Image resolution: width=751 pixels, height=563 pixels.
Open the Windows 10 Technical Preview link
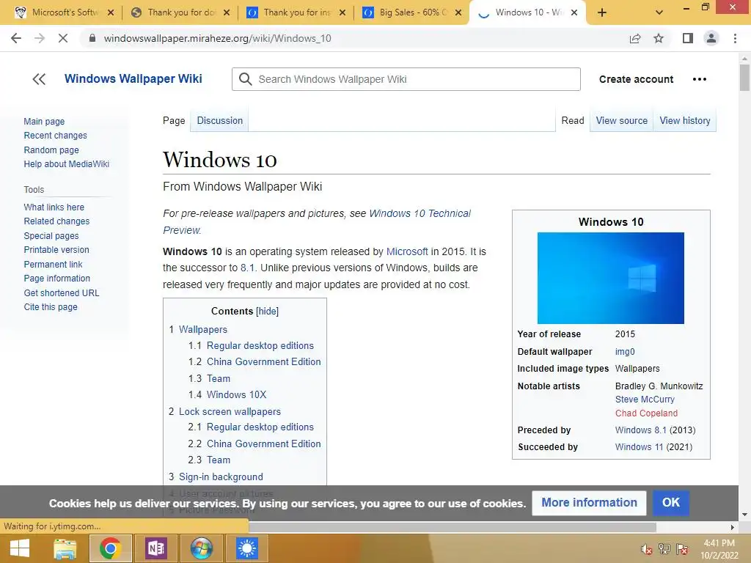coord(420,213)
